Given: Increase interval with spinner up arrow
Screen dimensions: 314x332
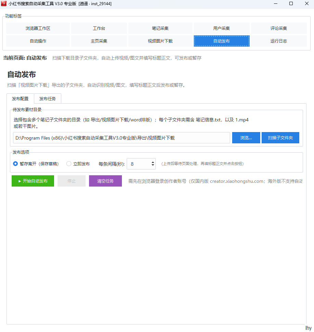Looking at the screenshot, I should click(x=153, y=162).
